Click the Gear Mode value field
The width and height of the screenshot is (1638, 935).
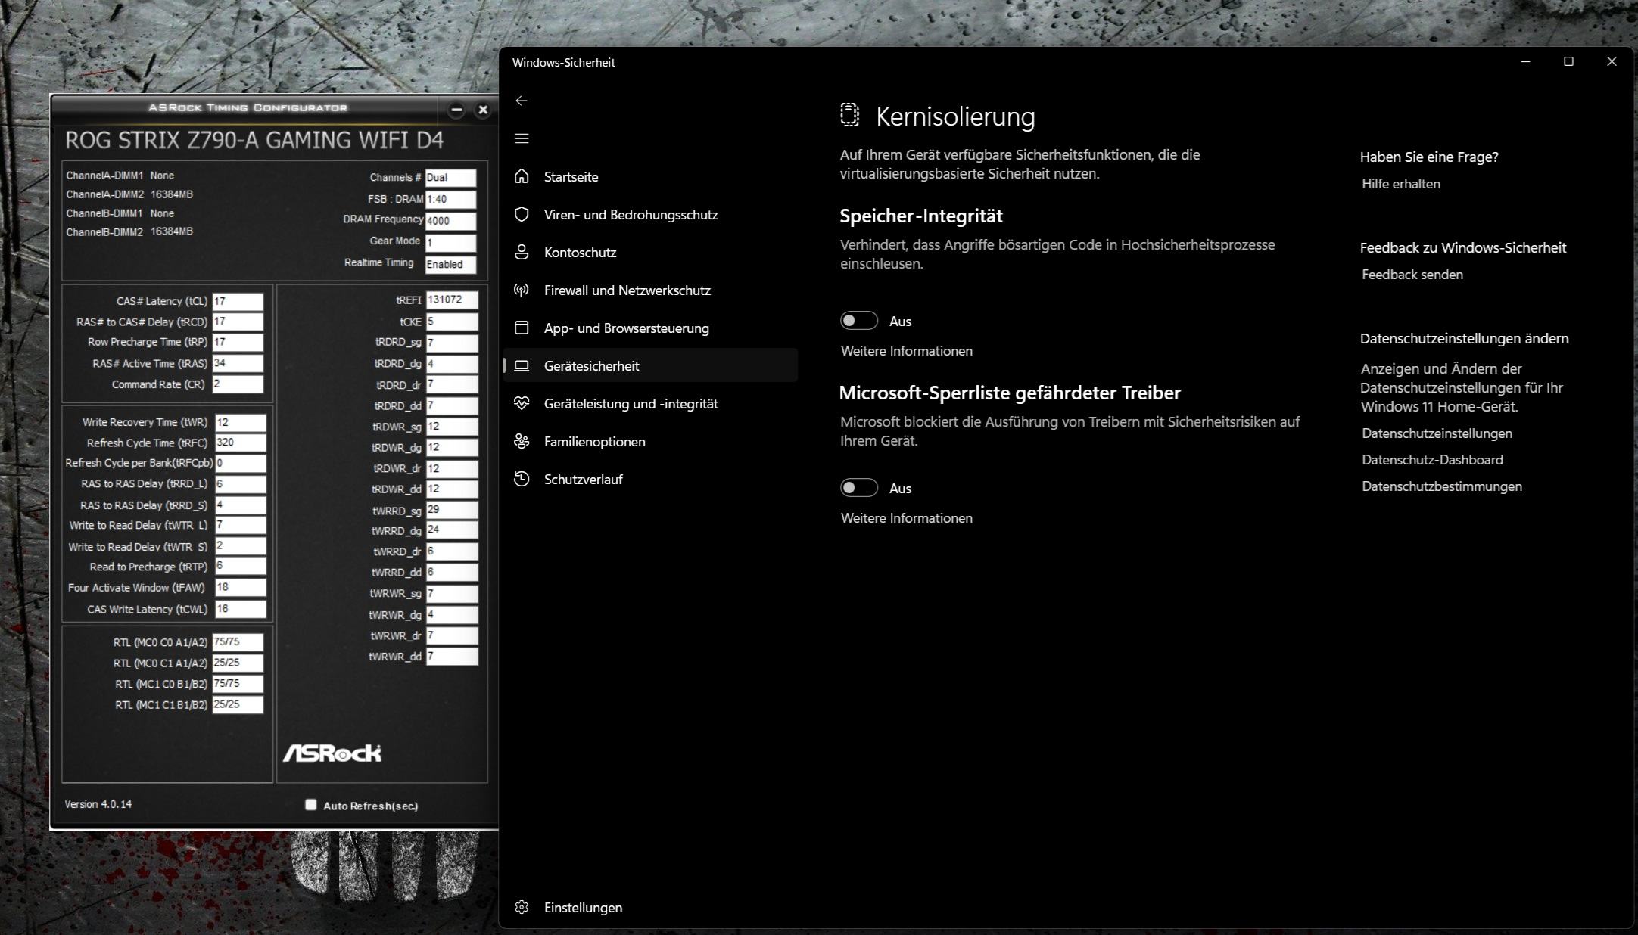(450, 242)
